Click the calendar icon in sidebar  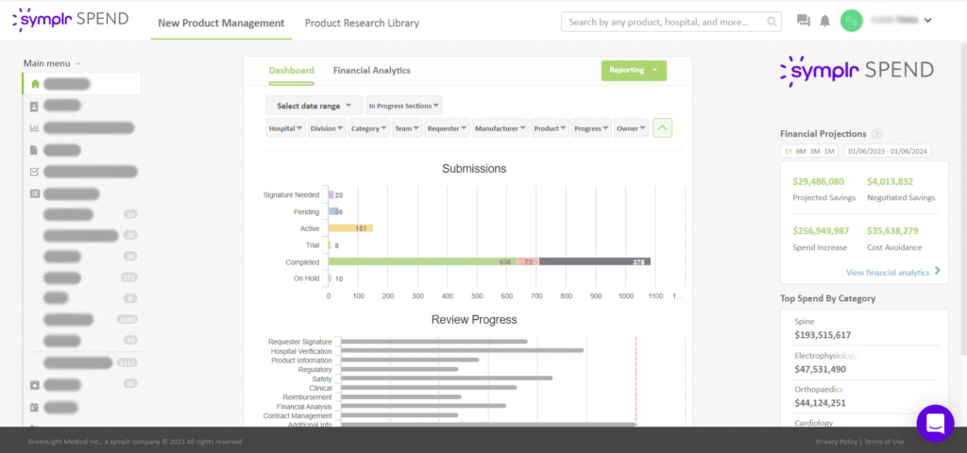click(x=35, y=408)
